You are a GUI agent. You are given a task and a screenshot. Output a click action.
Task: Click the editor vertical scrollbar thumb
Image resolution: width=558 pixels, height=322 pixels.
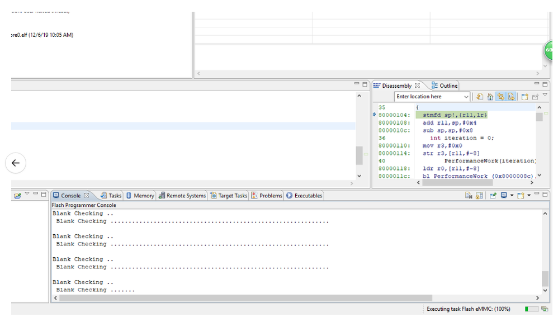click(x=359, y=155)
